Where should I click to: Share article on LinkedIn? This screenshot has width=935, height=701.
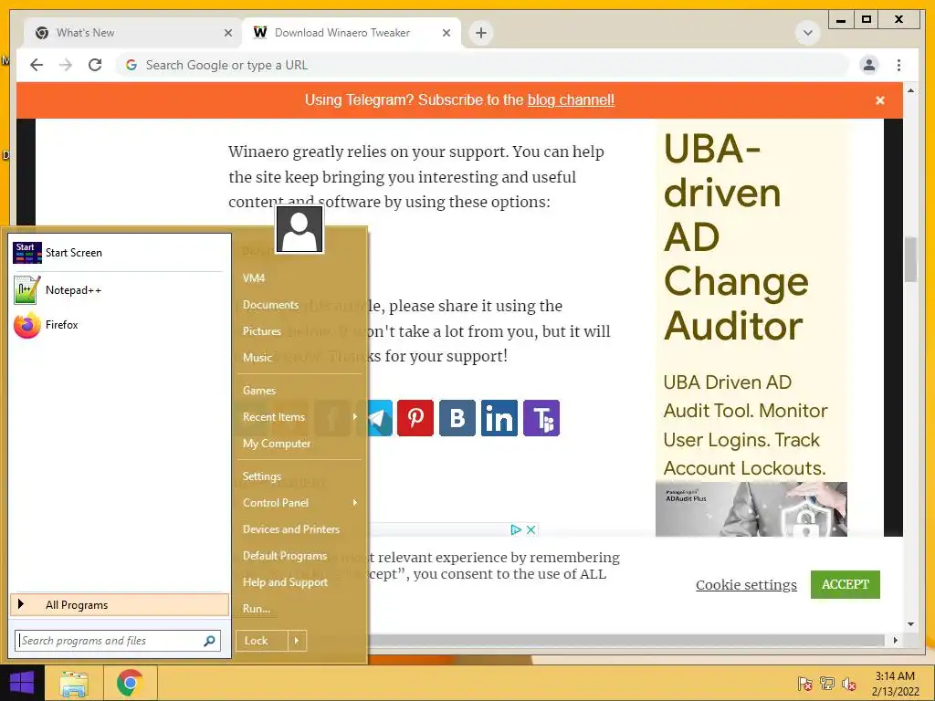[x=499, y=418]
